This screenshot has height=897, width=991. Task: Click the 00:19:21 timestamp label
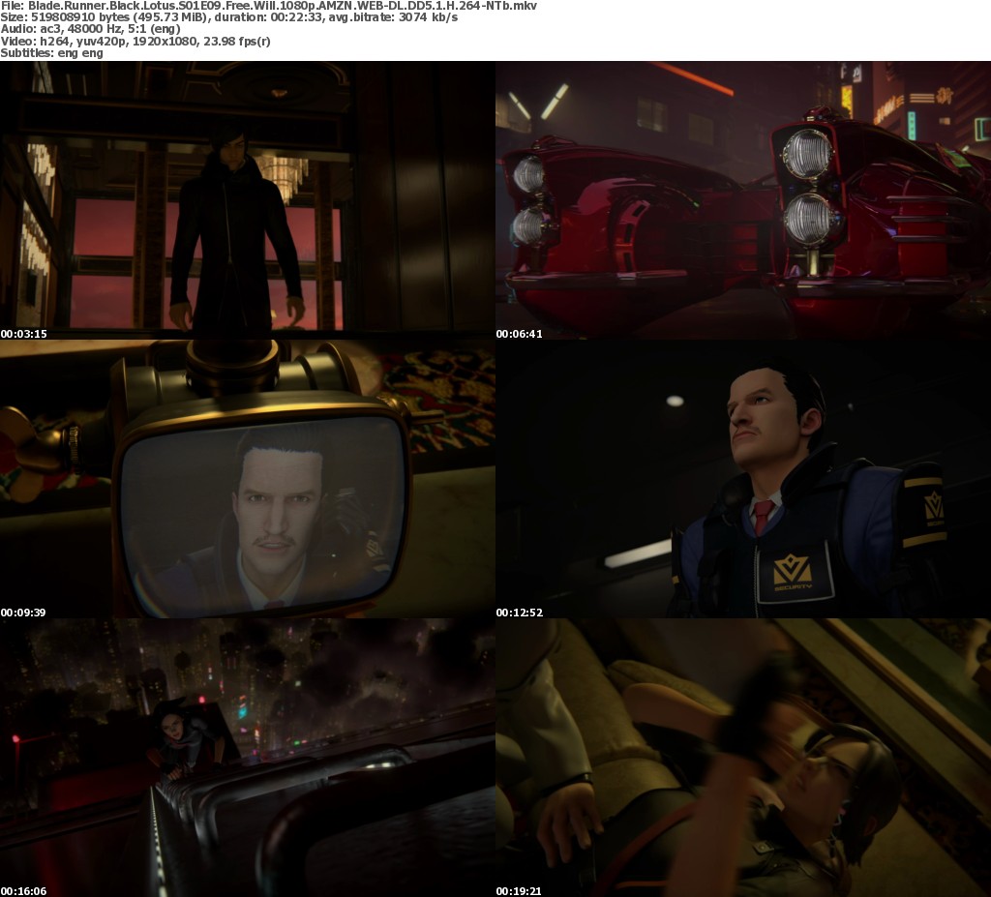coord(519,890)
